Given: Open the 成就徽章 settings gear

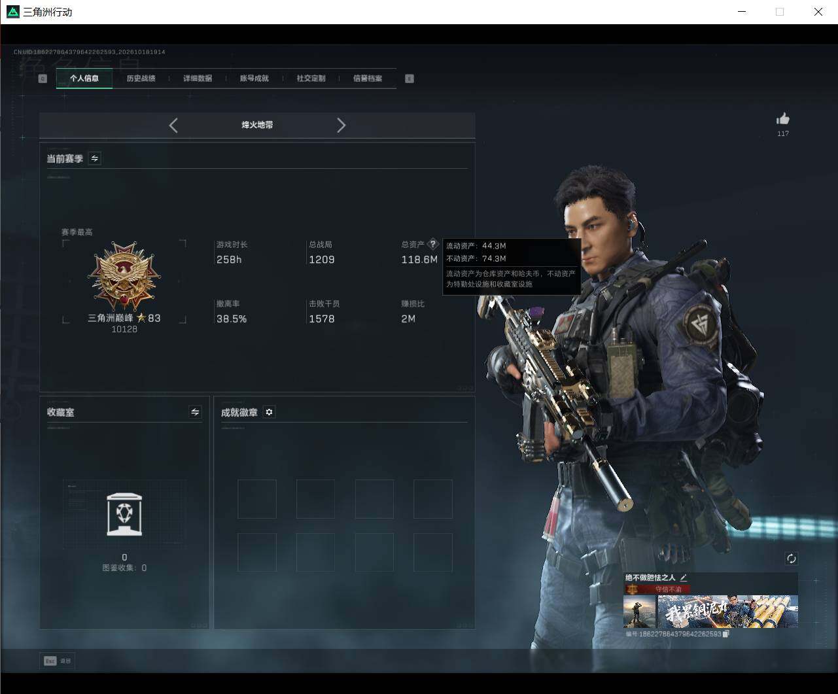Looking at the screenshot, I should tap(269, 412).
